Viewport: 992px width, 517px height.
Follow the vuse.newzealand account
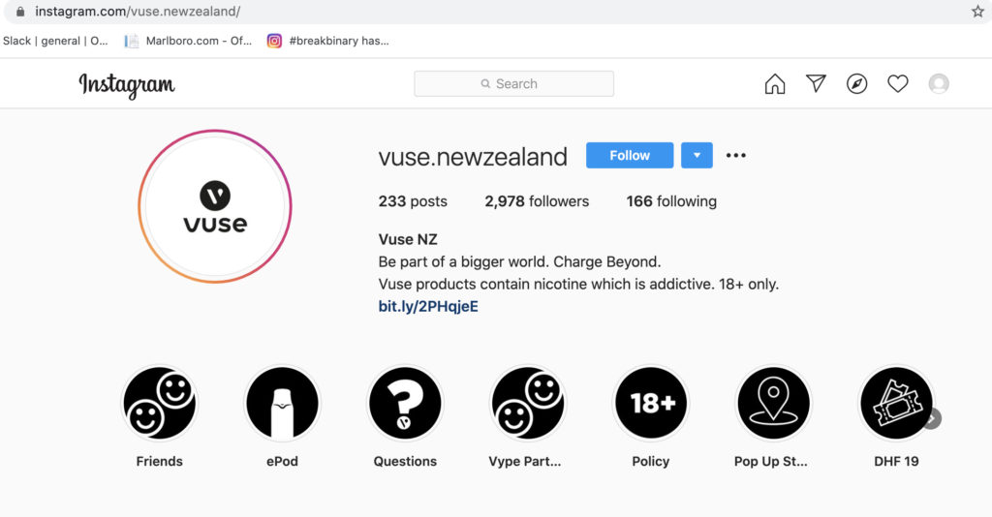pyautogui.click(x=630, y=156)
